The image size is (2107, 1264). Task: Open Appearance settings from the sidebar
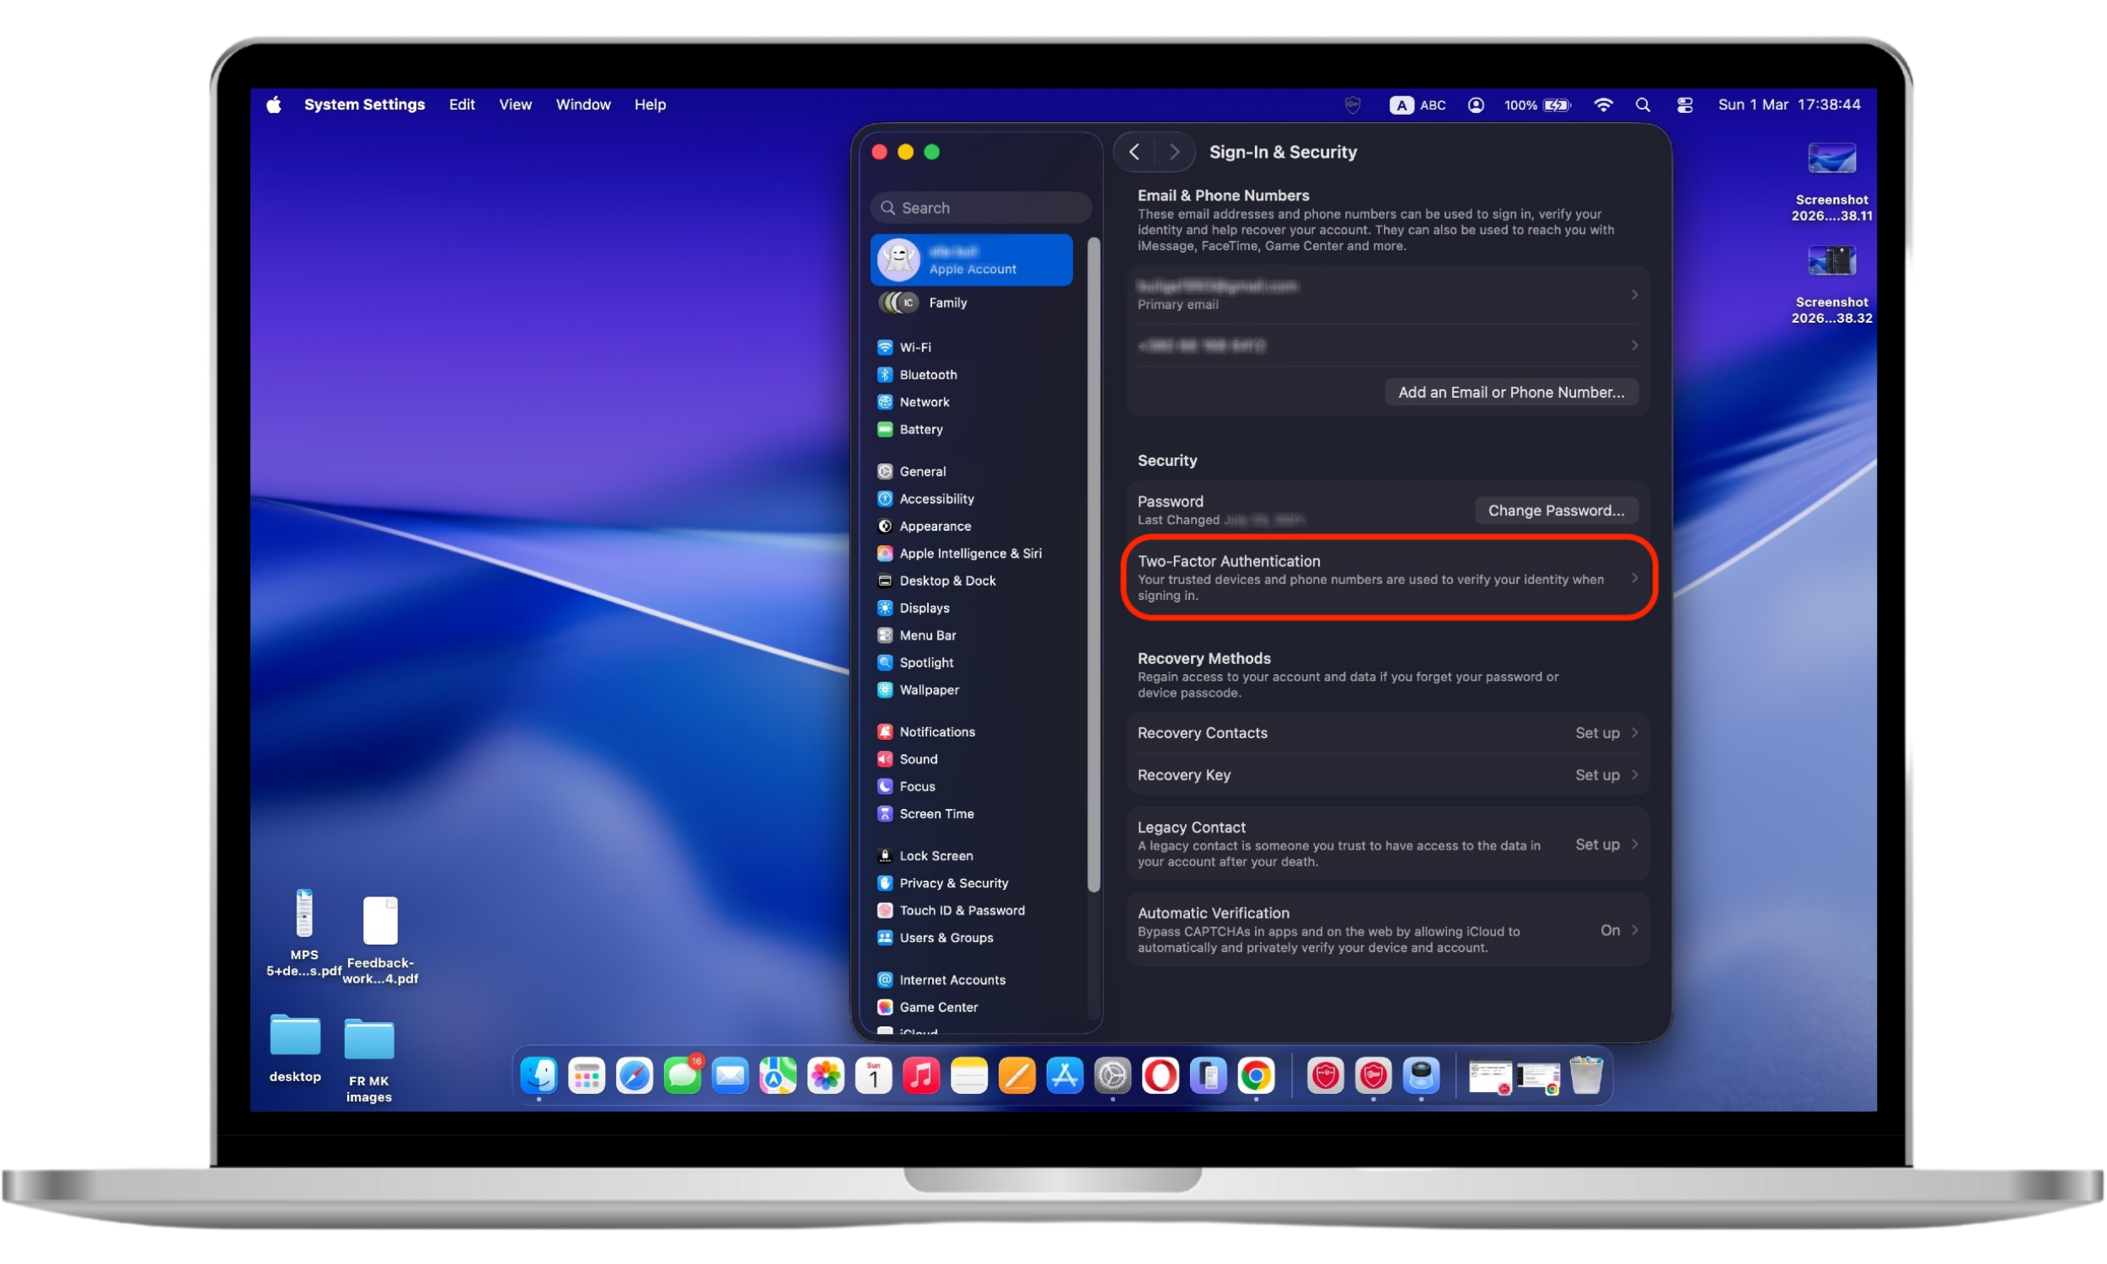tap(933, 526)
